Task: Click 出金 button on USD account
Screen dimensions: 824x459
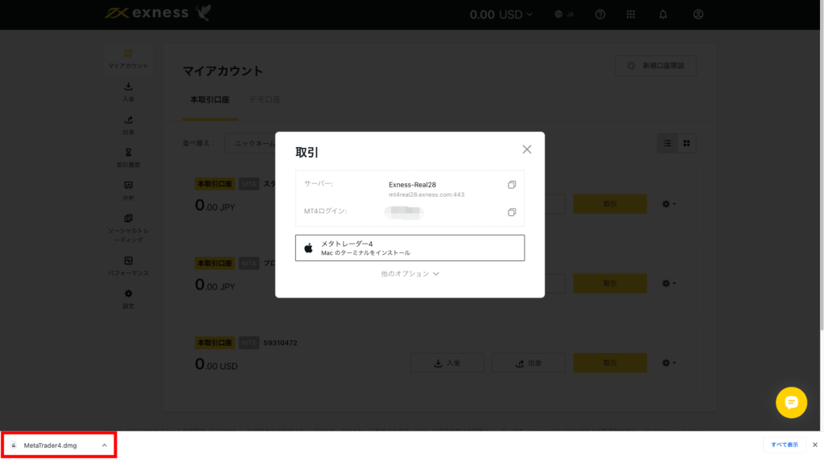Action: pos(529,363)
